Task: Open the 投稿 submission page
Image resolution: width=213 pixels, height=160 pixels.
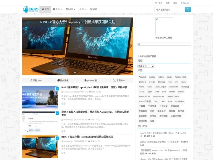Action: click(93, 9)
